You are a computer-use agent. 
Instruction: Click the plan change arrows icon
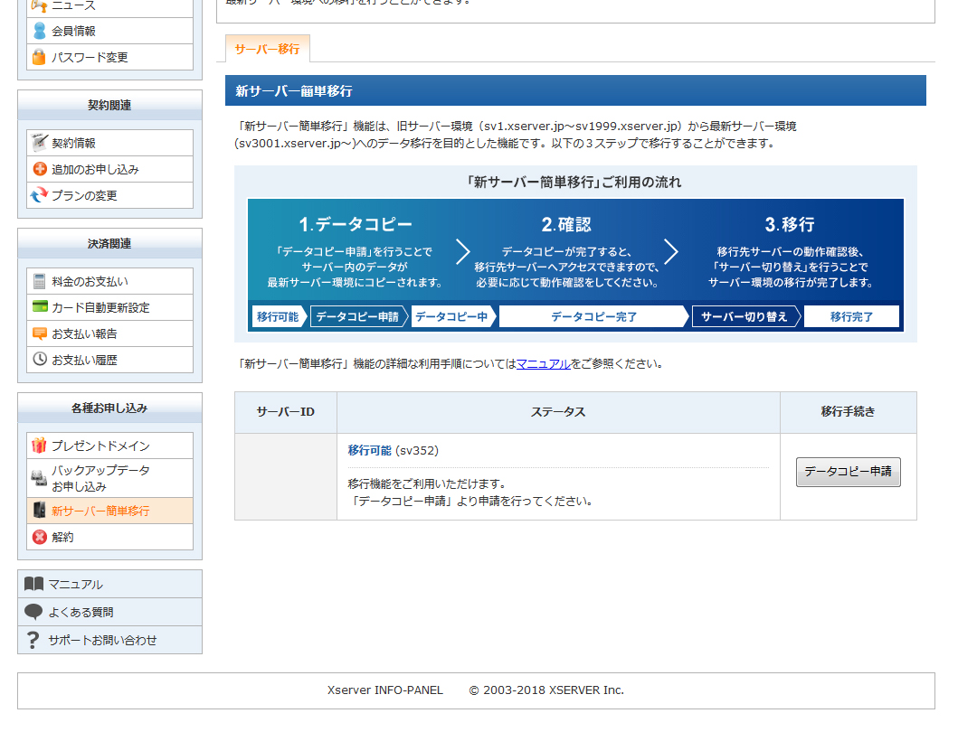39,195
